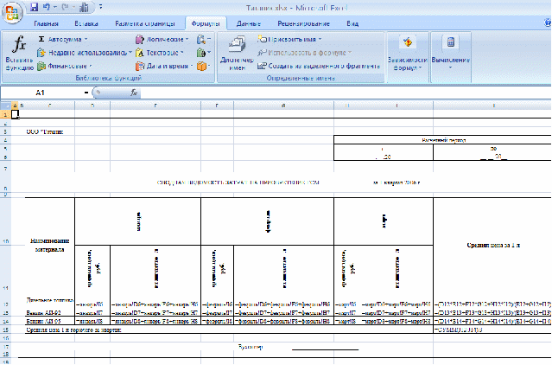Click the СУММ formula cell in row 15
This screenshot has width=552, height=365.
492,330
